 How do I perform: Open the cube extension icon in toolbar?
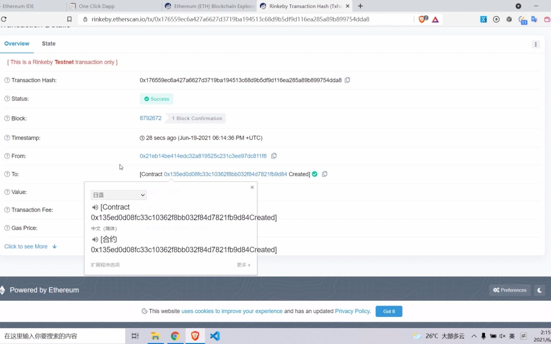(509, 19)
